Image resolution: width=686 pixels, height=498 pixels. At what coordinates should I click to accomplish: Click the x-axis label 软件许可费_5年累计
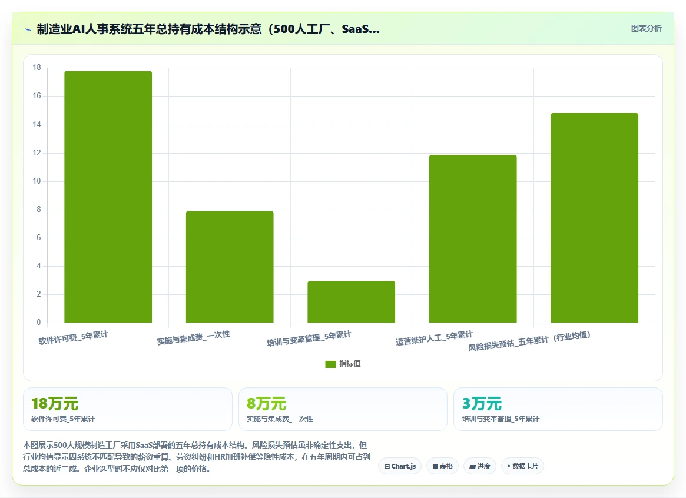pos(73,337)
